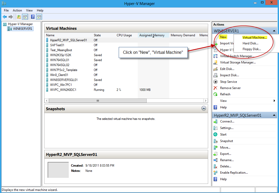Viewport: 279px width, 193px height.
Task: Click New in the Actions pane
Action: [223, 37]
